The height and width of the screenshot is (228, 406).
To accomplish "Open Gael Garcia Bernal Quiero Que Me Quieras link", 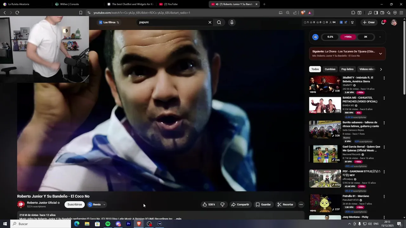I will tap(361, 149).
